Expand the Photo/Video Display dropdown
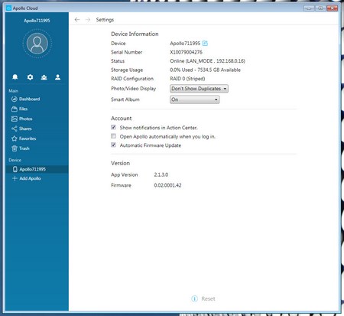This screenshot has width=344, height=316. click(x=199, y=89)
